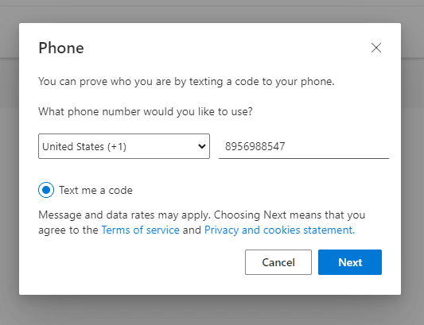Click into the phone number field showing 8956988547

click(304, 146)
